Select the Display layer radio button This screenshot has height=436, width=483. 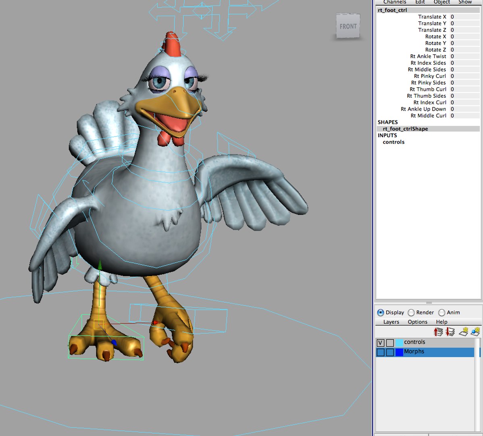pyautogui.click(x=381, y=312)
